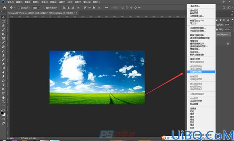Image resolution: width=234 pixels, height=141 pixels.
Task: Swap foreground and background colors
Action: coord(4,110)
